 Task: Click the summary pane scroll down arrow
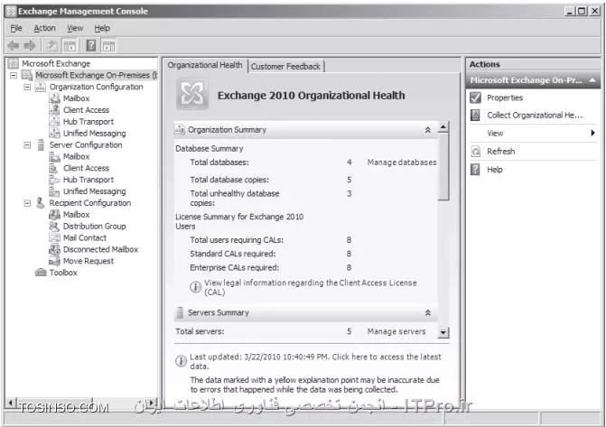point(443,332)
